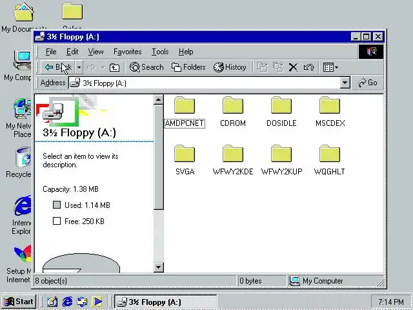This screenshot has height=310, width=413.
Task: Open the Views dropdown button
Action: [x=330, y=67]
